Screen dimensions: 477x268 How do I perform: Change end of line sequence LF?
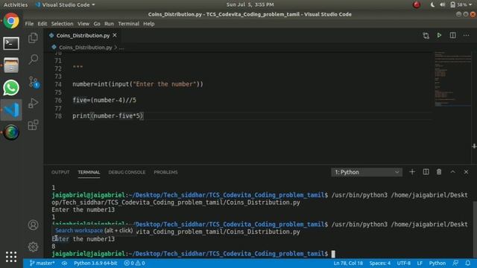(420, 263)
